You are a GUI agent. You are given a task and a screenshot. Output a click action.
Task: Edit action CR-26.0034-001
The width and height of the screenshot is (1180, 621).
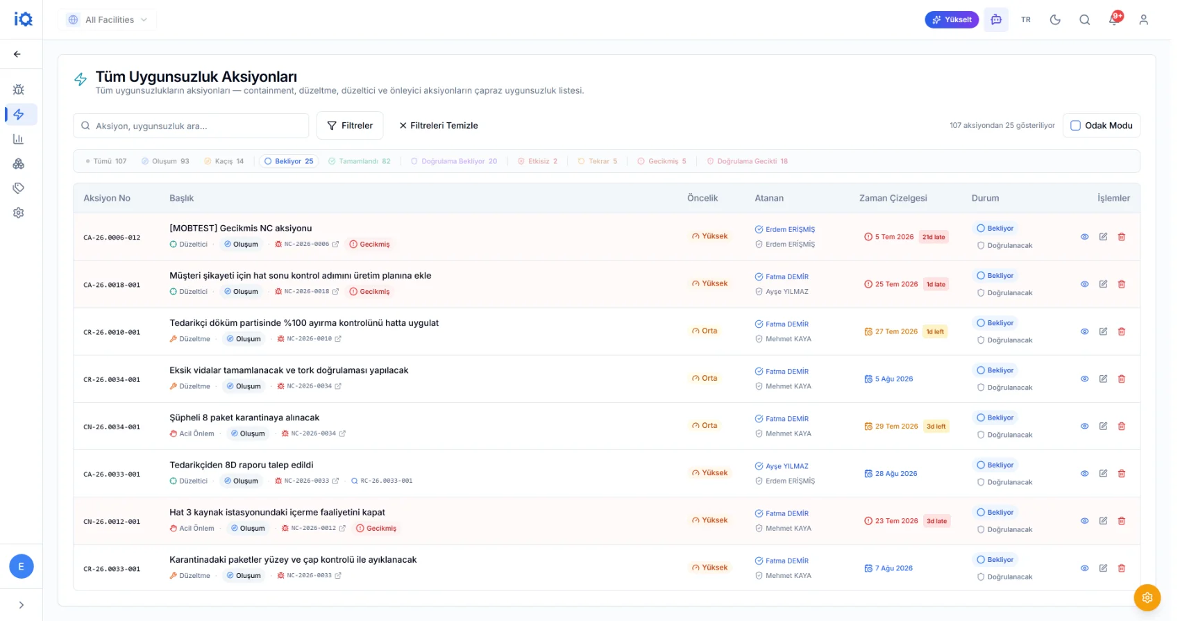[1103, 379]
